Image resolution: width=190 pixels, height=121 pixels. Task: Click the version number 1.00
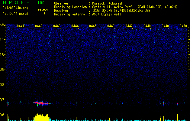pyautogui.click(x=41, y=3)
